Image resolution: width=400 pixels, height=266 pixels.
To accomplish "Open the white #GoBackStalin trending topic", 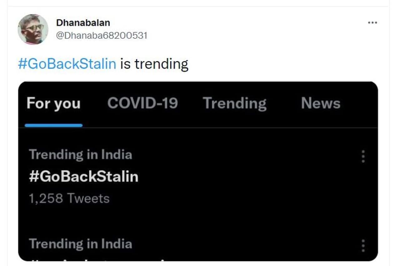I will (x=83, y=177).
